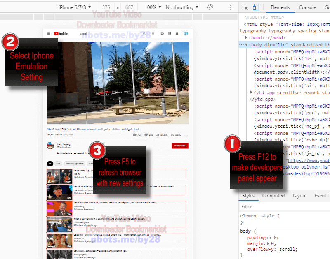Expand the <head> node
This screenshot has width=330, height=259.
(x=246, y=37)
